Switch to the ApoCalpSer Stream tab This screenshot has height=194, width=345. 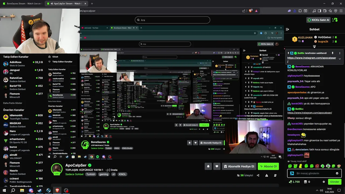[x=66, y=4]
